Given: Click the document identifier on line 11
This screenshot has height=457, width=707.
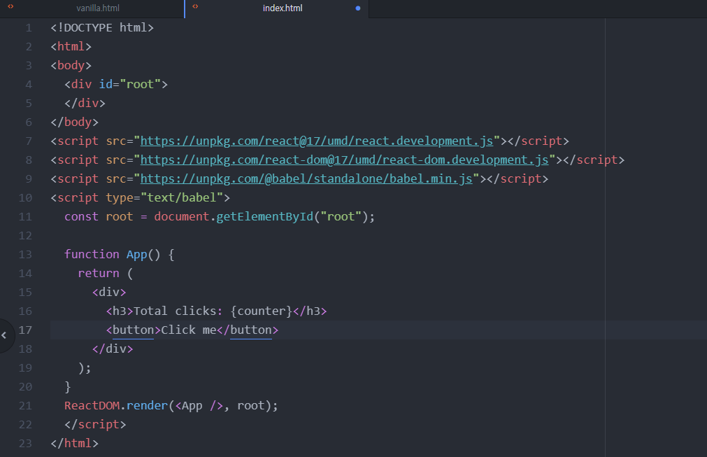Looking at the screenshot, I should [x=182, y=217].
